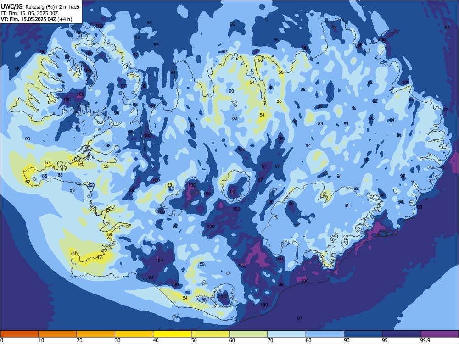Select the 20–30 legend color block
Viewport: 459px width, 344px height.
(96, 334)
